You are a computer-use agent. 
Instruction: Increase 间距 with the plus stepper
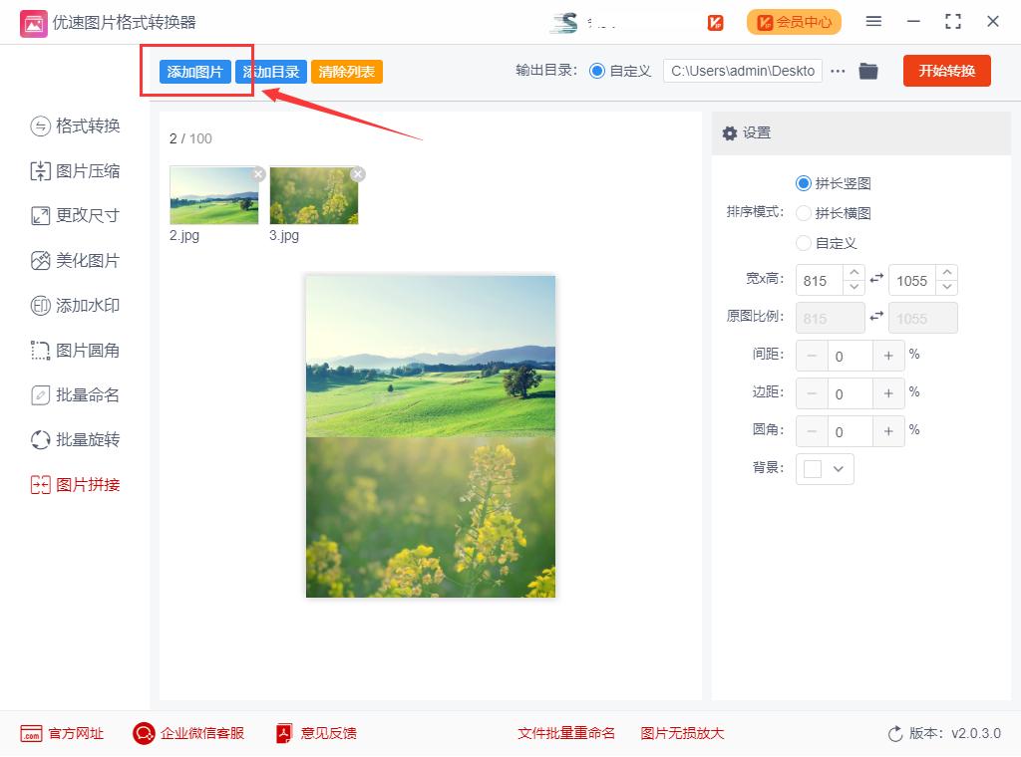click(x=888, y=356)
